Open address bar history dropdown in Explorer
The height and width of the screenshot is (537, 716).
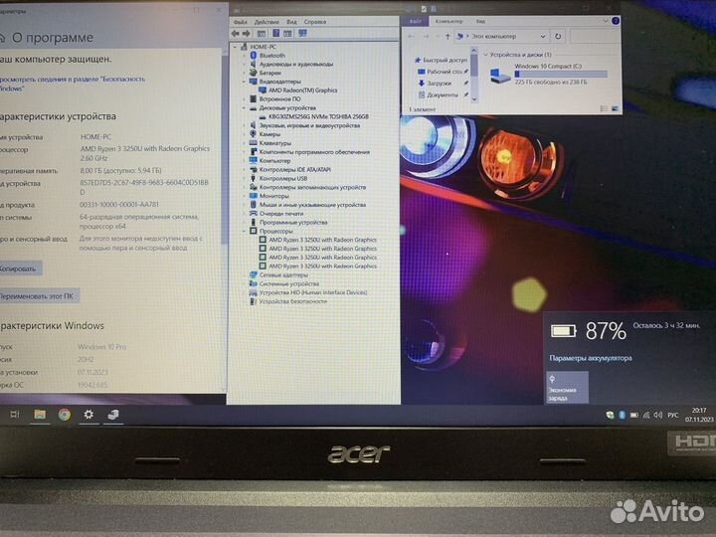(x=543, y=36)
